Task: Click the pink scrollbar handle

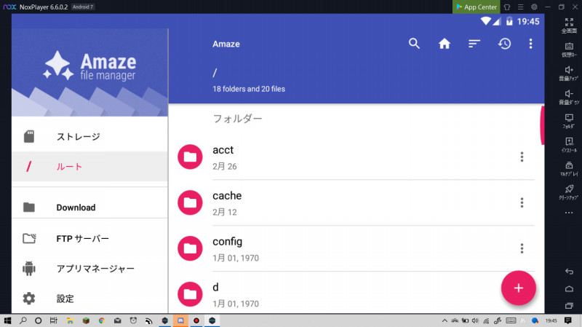Action: 542,125
